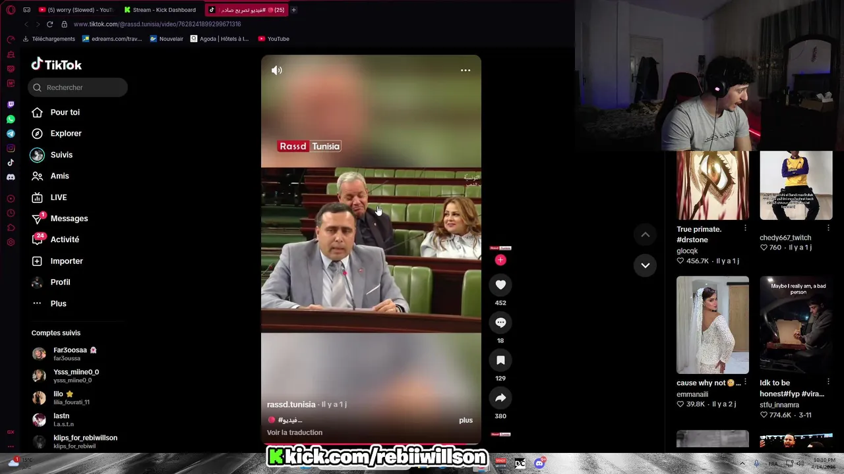Open WhatsApp in the Opera sidebar

(11, 119)
